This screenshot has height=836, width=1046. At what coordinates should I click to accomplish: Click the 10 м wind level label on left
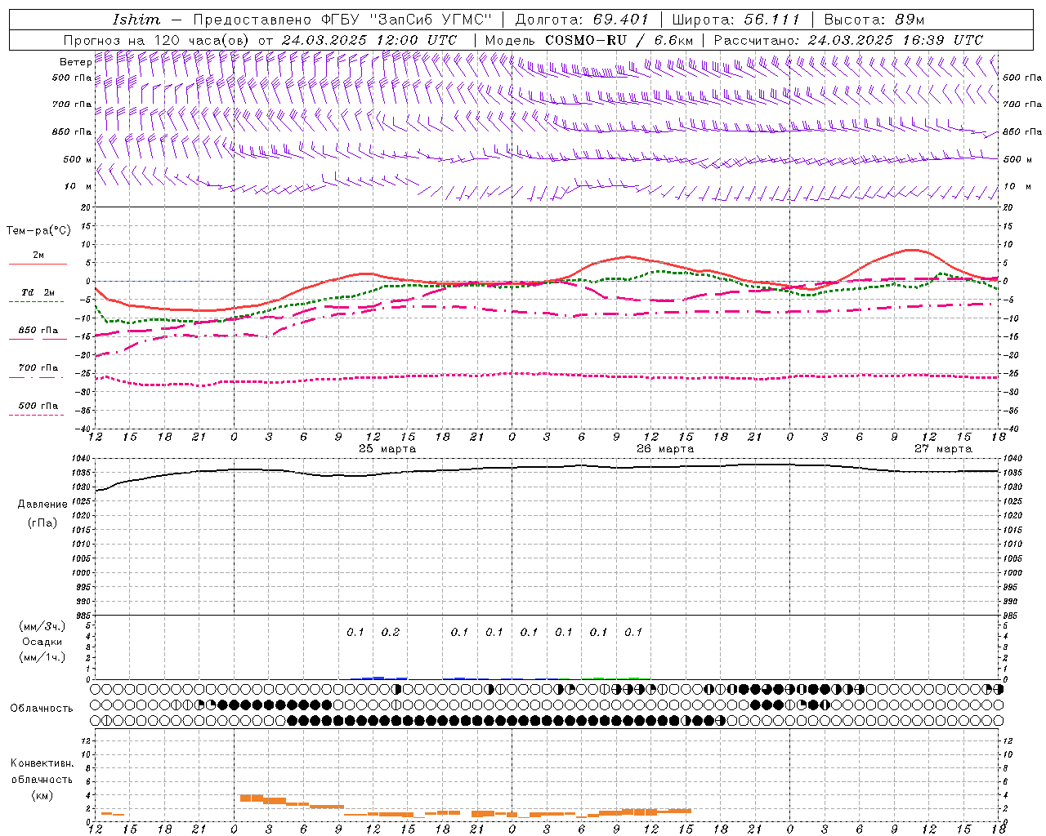[78, 186]
